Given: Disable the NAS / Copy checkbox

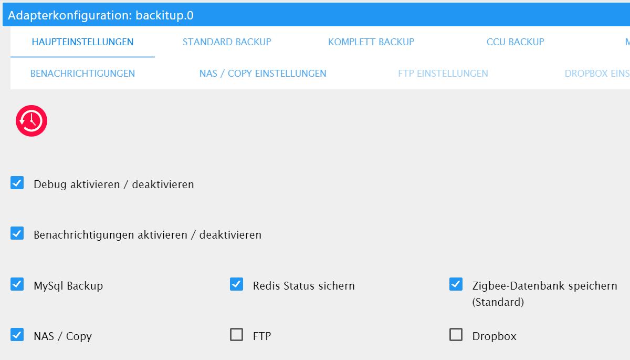Looking at the screenshot, I should (17, 335).
